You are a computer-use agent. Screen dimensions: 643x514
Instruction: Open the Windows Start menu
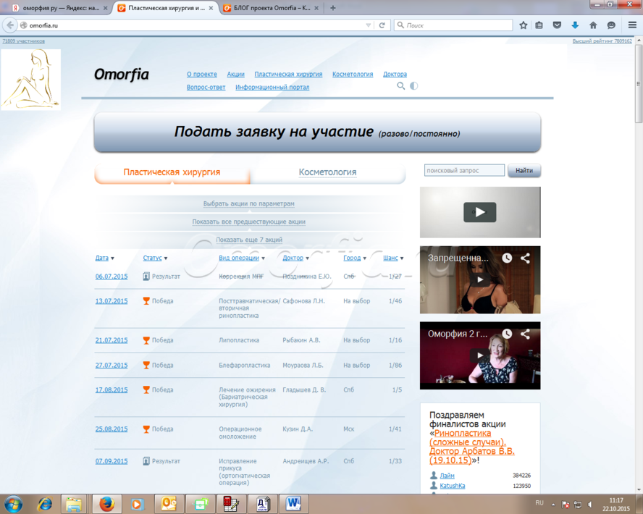pos(14,504)
